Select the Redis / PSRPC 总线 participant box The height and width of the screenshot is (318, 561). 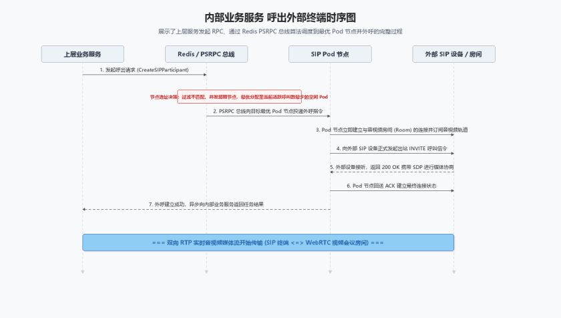pos(206,54)
